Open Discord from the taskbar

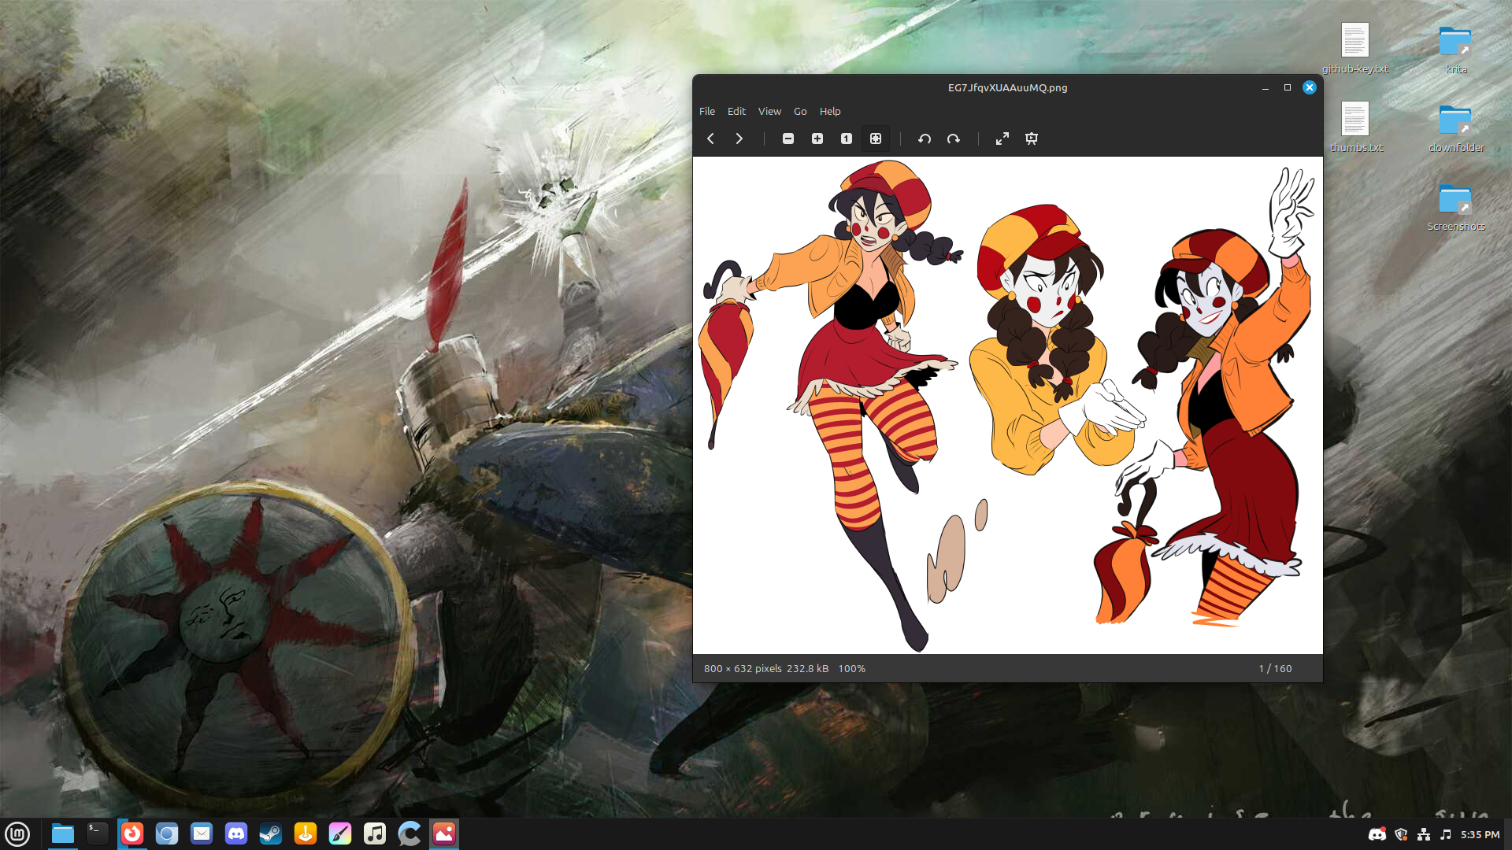(236, 833)
